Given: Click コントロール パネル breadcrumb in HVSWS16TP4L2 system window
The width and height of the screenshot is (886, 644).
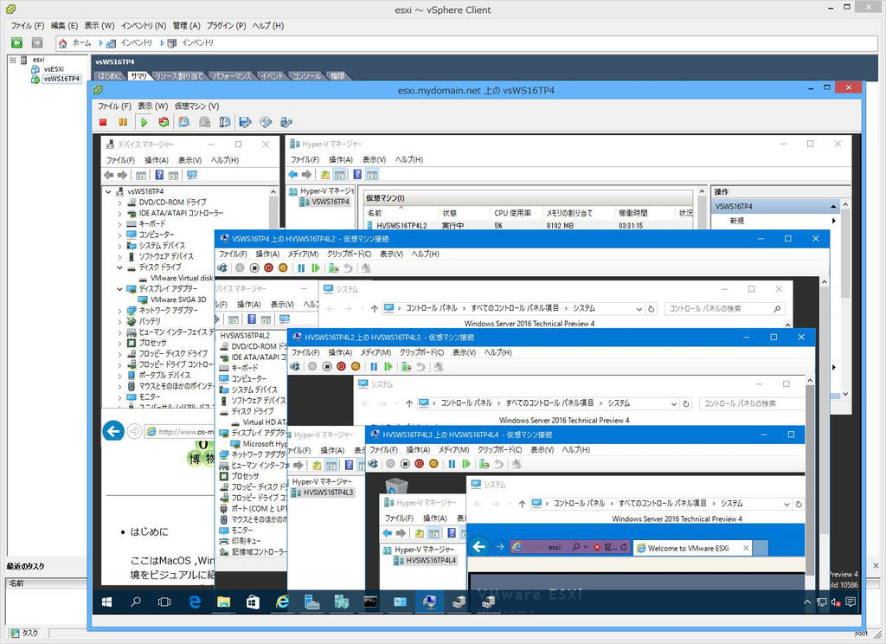Looking at the screenshot, I should pyautogui.click(x=432, y=308).
